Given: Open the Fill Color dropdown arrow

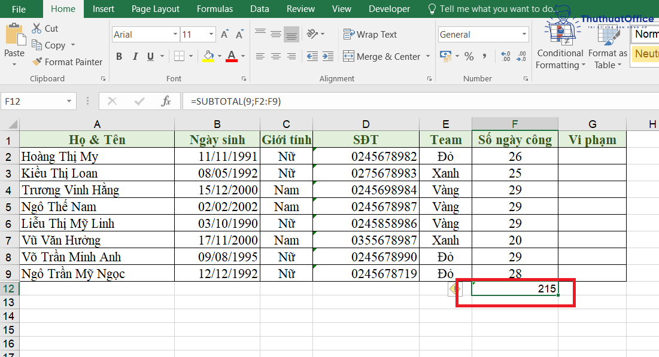Looking at the screenshot, I should [x=219, y=56].
